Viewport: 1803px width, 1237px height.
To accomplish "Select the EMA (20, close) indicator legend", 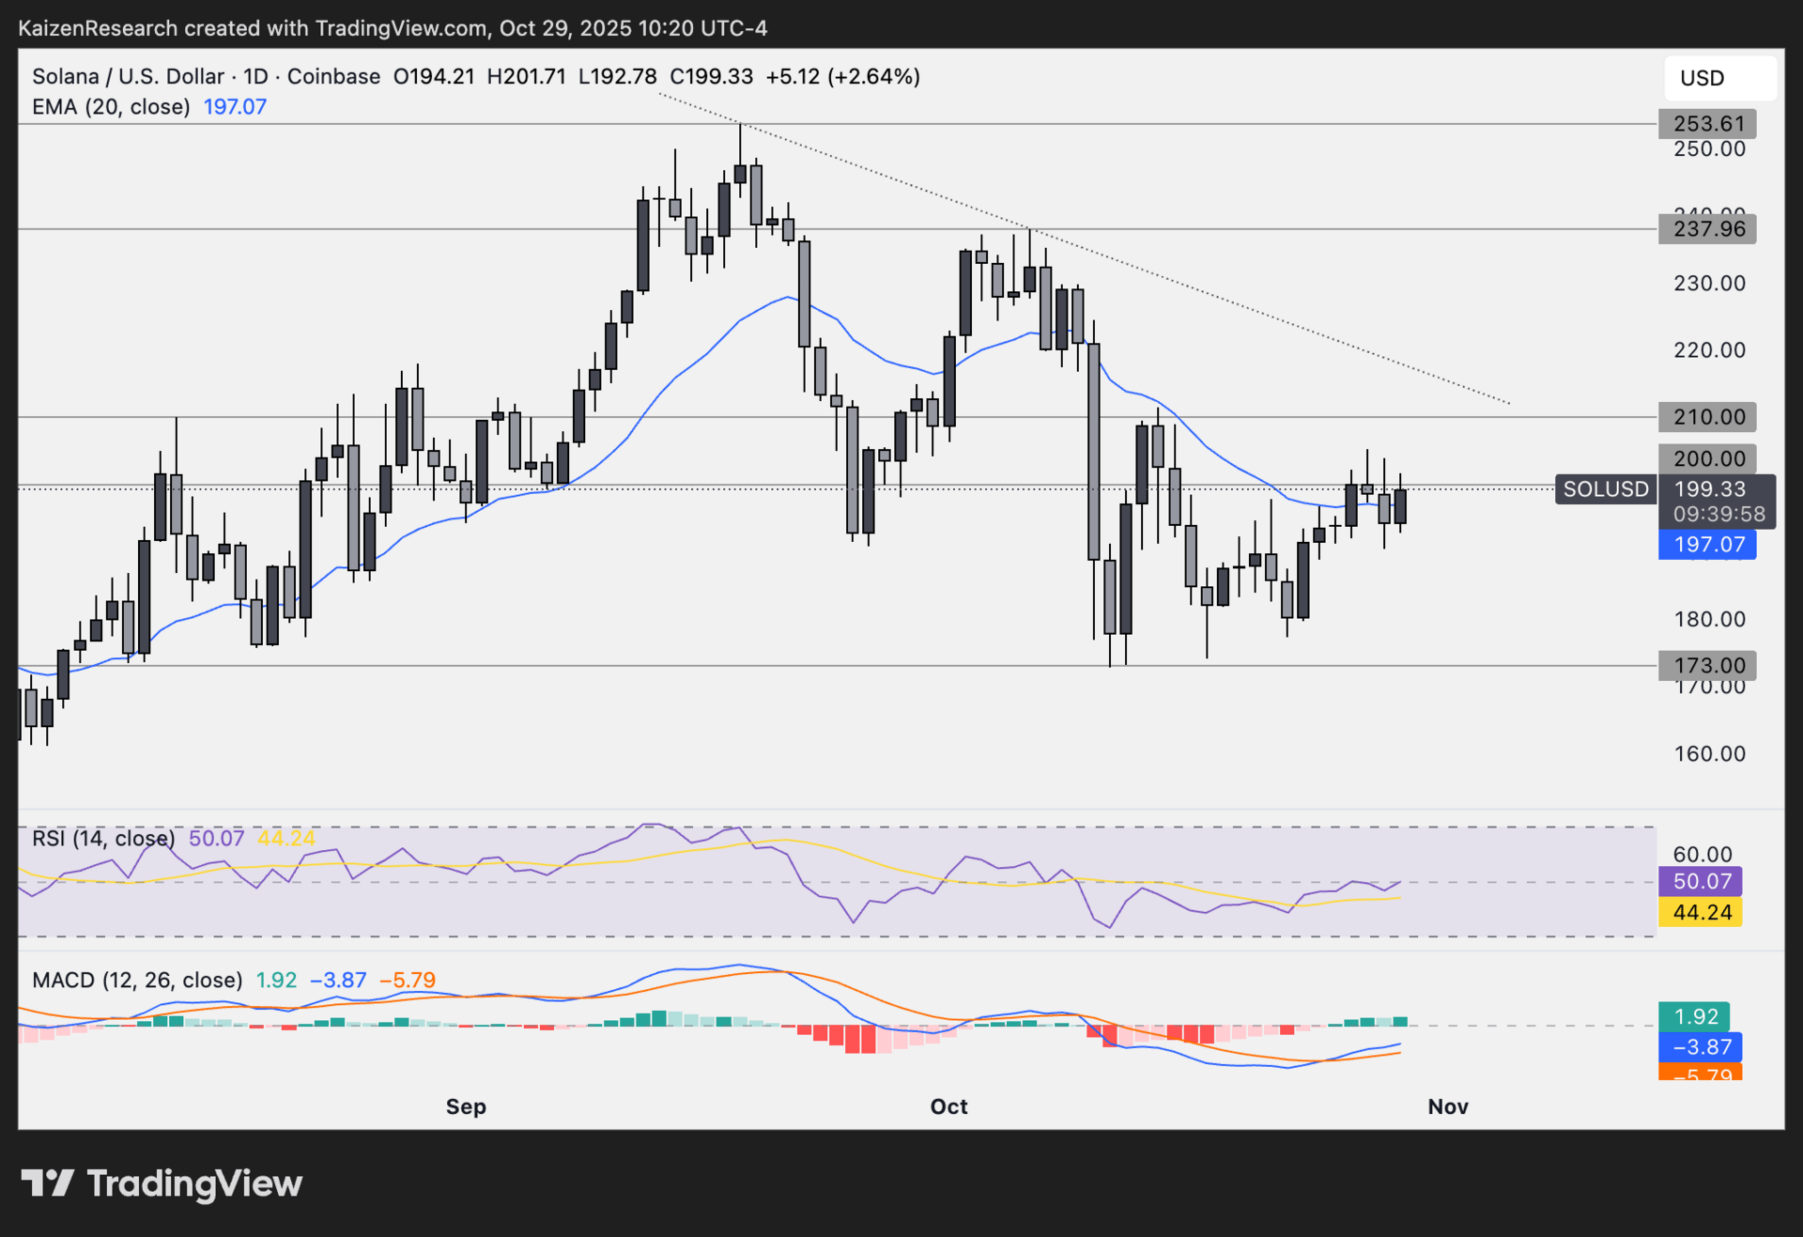I will pyautogui.click(x=111, y=107).
